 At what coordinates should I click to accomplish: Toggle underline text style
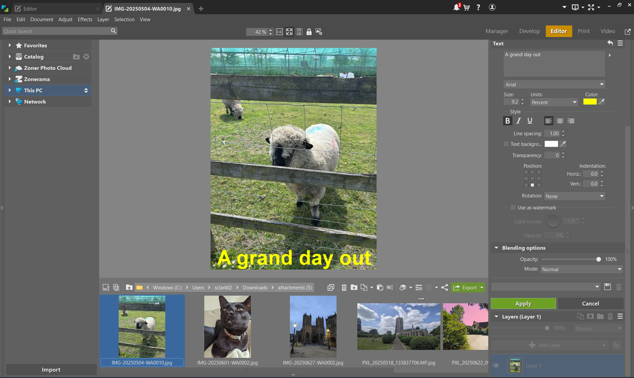(x=530, y=121)
